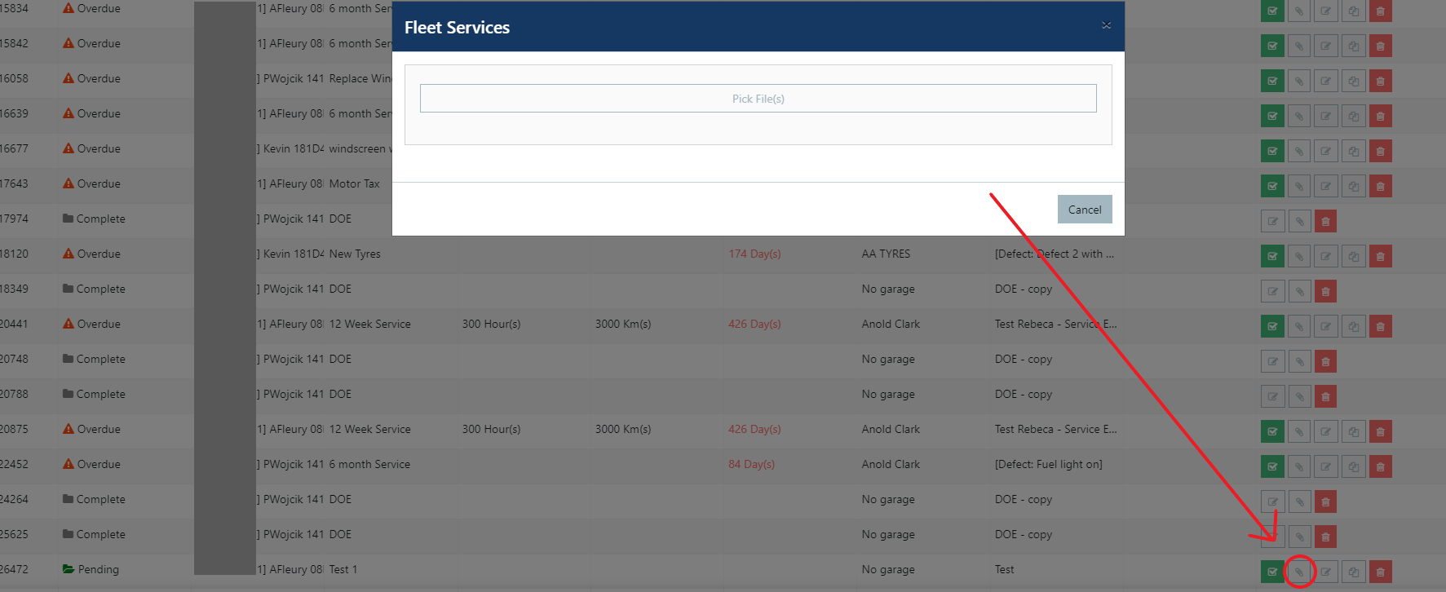The width and height of the screenshot is (1446, 592).
Task: Attach a file to service 16639
Action: pyautogui.click(x=1299, y=116)
